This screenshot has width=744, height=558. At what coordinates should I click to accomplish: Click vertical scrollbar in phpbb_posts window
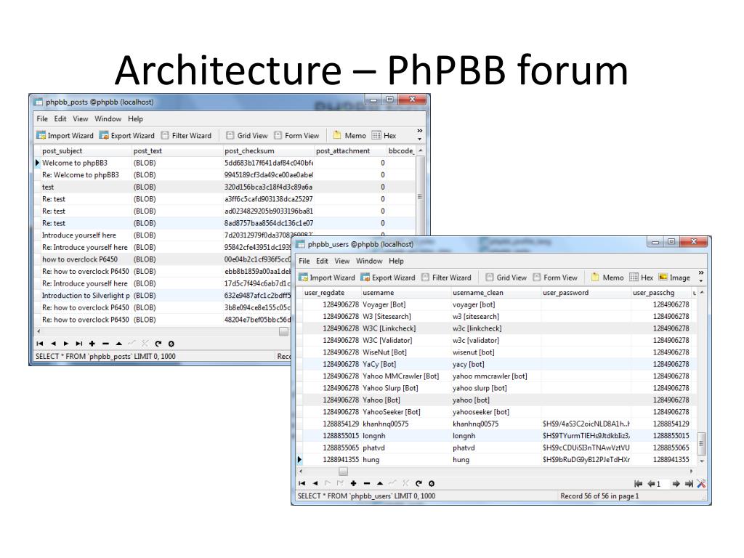coord(420,196)
